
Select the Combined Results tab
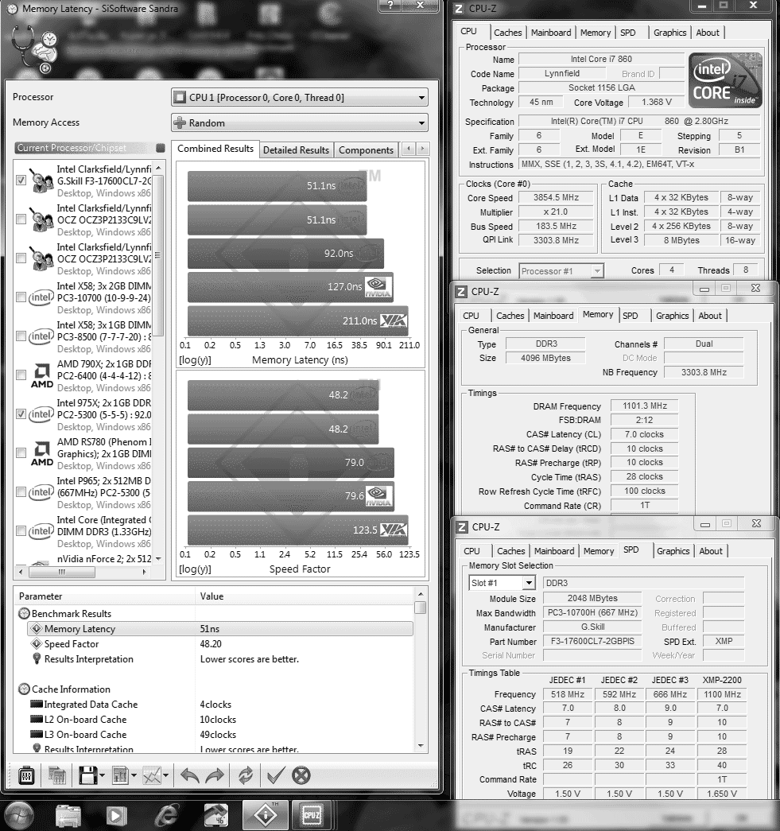(215, 149)
